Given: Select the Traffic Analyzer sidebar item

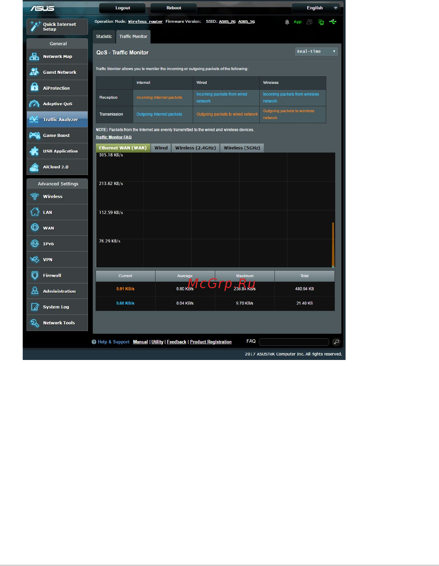Looking at the screenshot, I should tap(57, 119).
